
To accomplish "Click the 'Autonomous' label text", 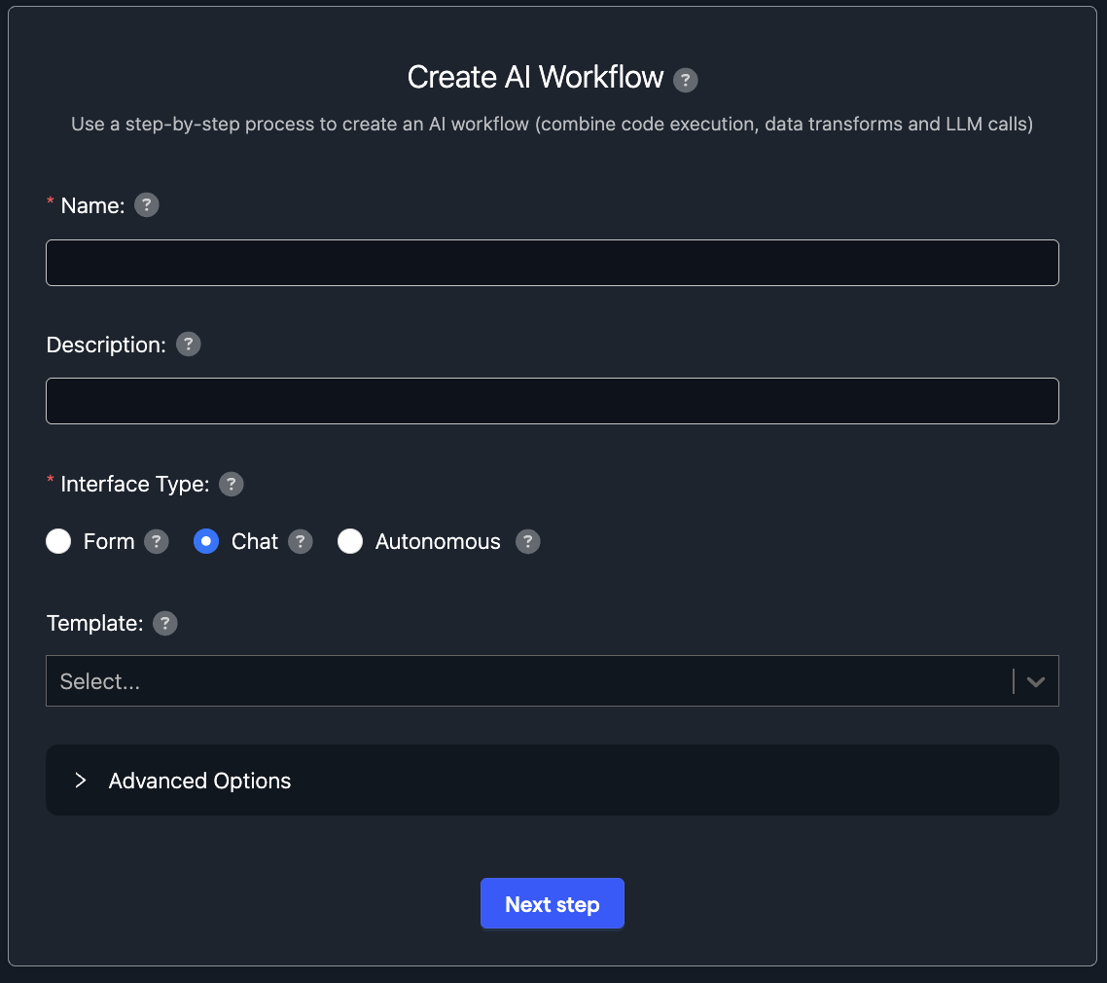I will (438, 542).
